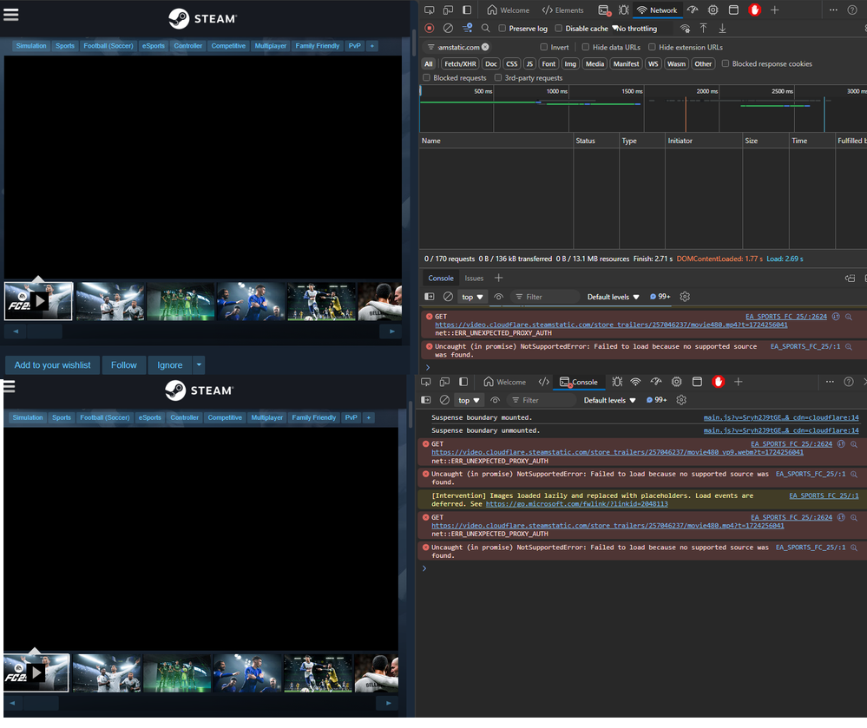
Task: Open more options ellipsis in lower DevTools
Action: pos(830,382)
